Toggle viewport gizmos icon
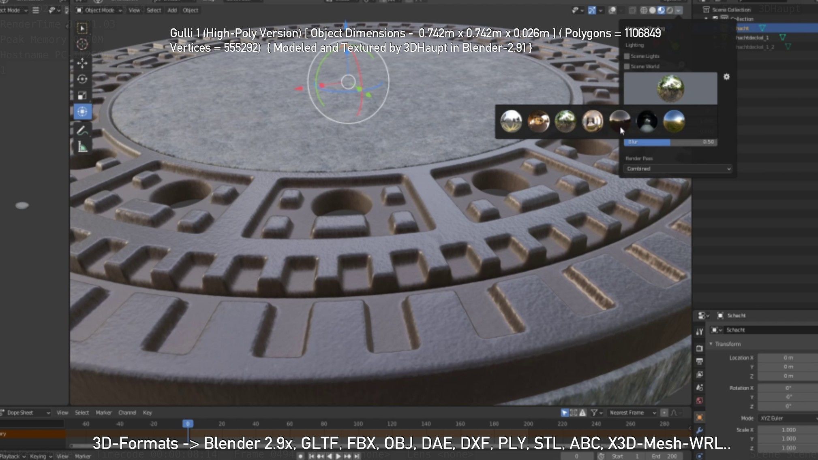This screenshot has height=460, width=818. coord(592,10)
